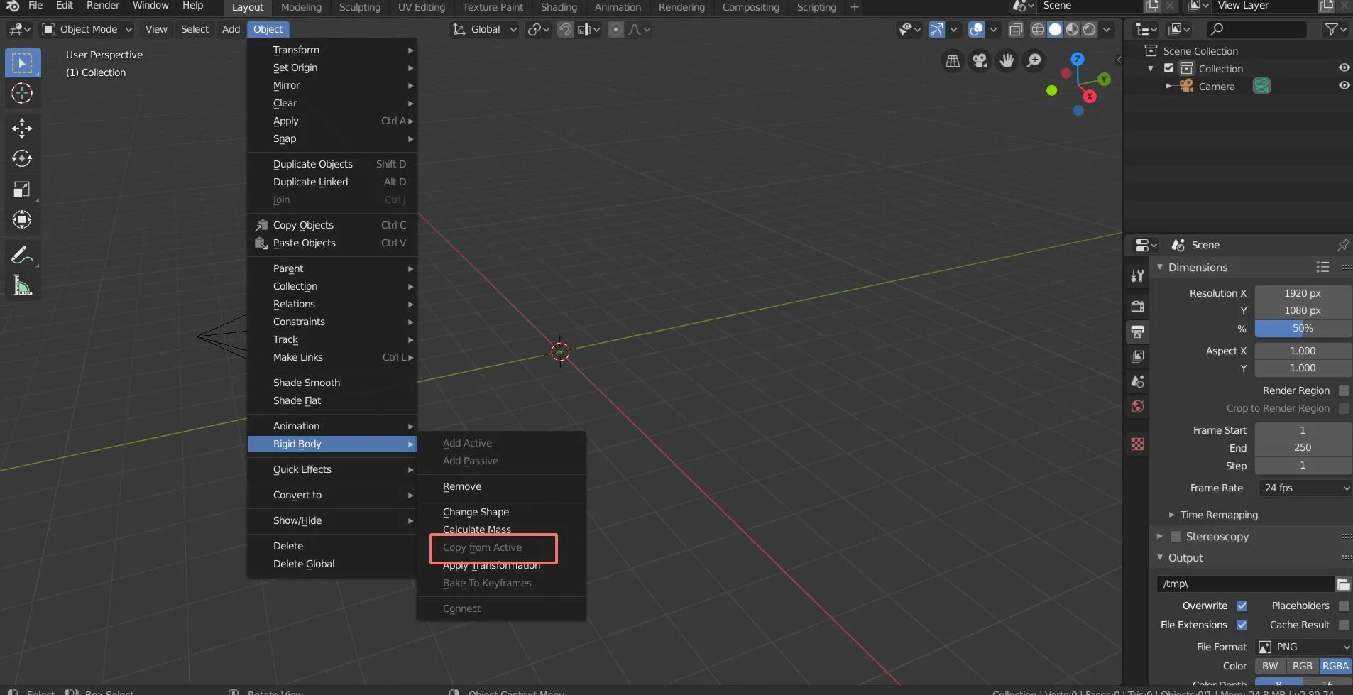Viewport: 1353px width, 695px height.
Task: Hide the Camera in outliner
Action: coord(1344,86)
